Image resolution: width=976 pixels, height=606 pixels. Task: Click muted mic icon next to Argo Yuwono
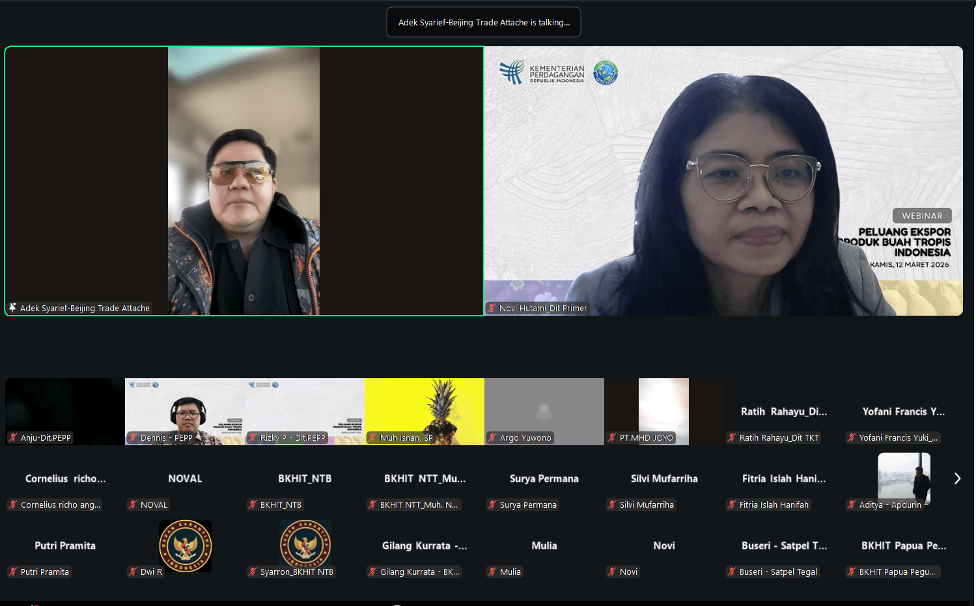pos(492,438)
